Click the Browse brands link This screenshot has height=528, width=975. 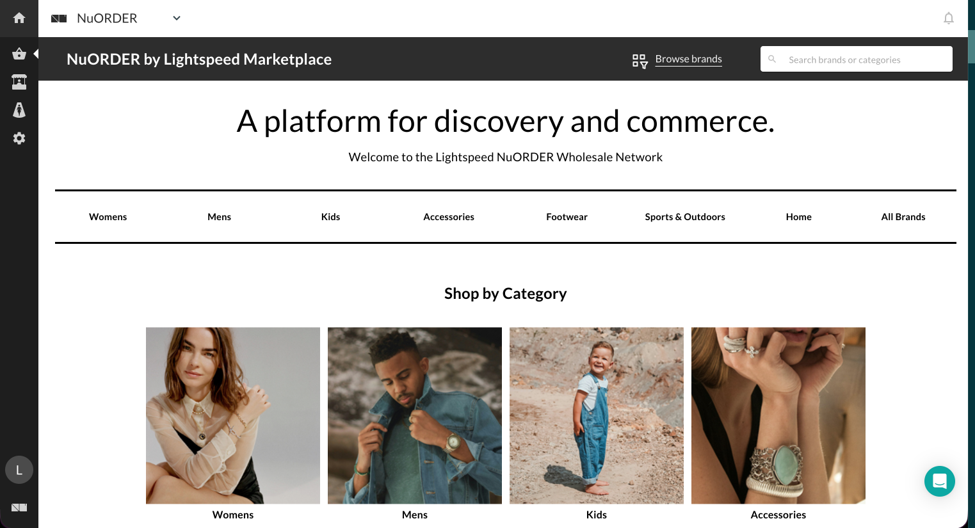click(x=689, y=59)
